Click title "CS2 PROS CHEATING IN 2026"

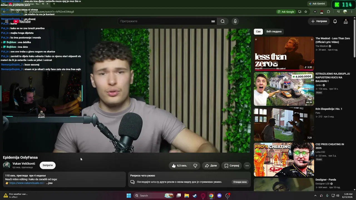tap(330, 146)
